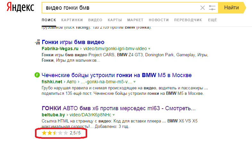The width and height of the screenshot is (252, 143).
Task: Open the Картинки tab
Action: click(x=72, y=20)
